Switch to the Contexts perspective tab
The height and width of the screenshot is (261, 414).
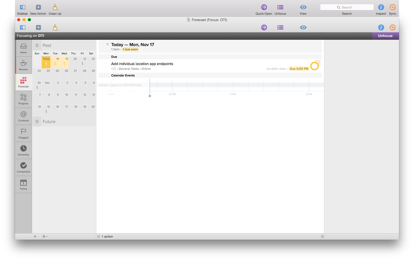point(23,116)
